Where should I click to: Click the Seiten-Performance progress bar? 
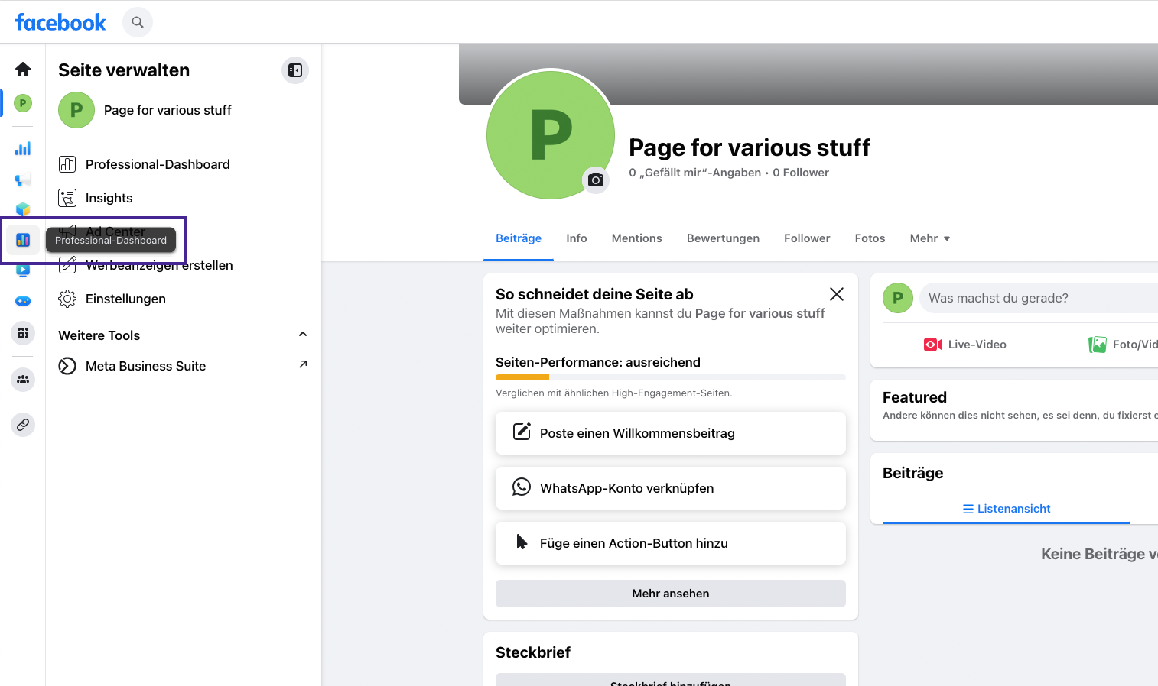point(671,377)
